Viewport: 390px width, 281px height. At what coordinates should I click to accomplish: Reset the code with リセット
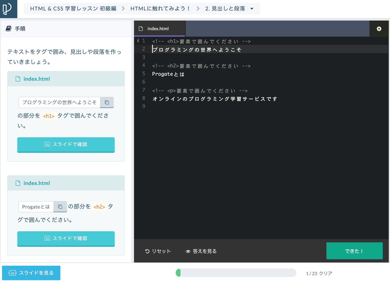158,251
